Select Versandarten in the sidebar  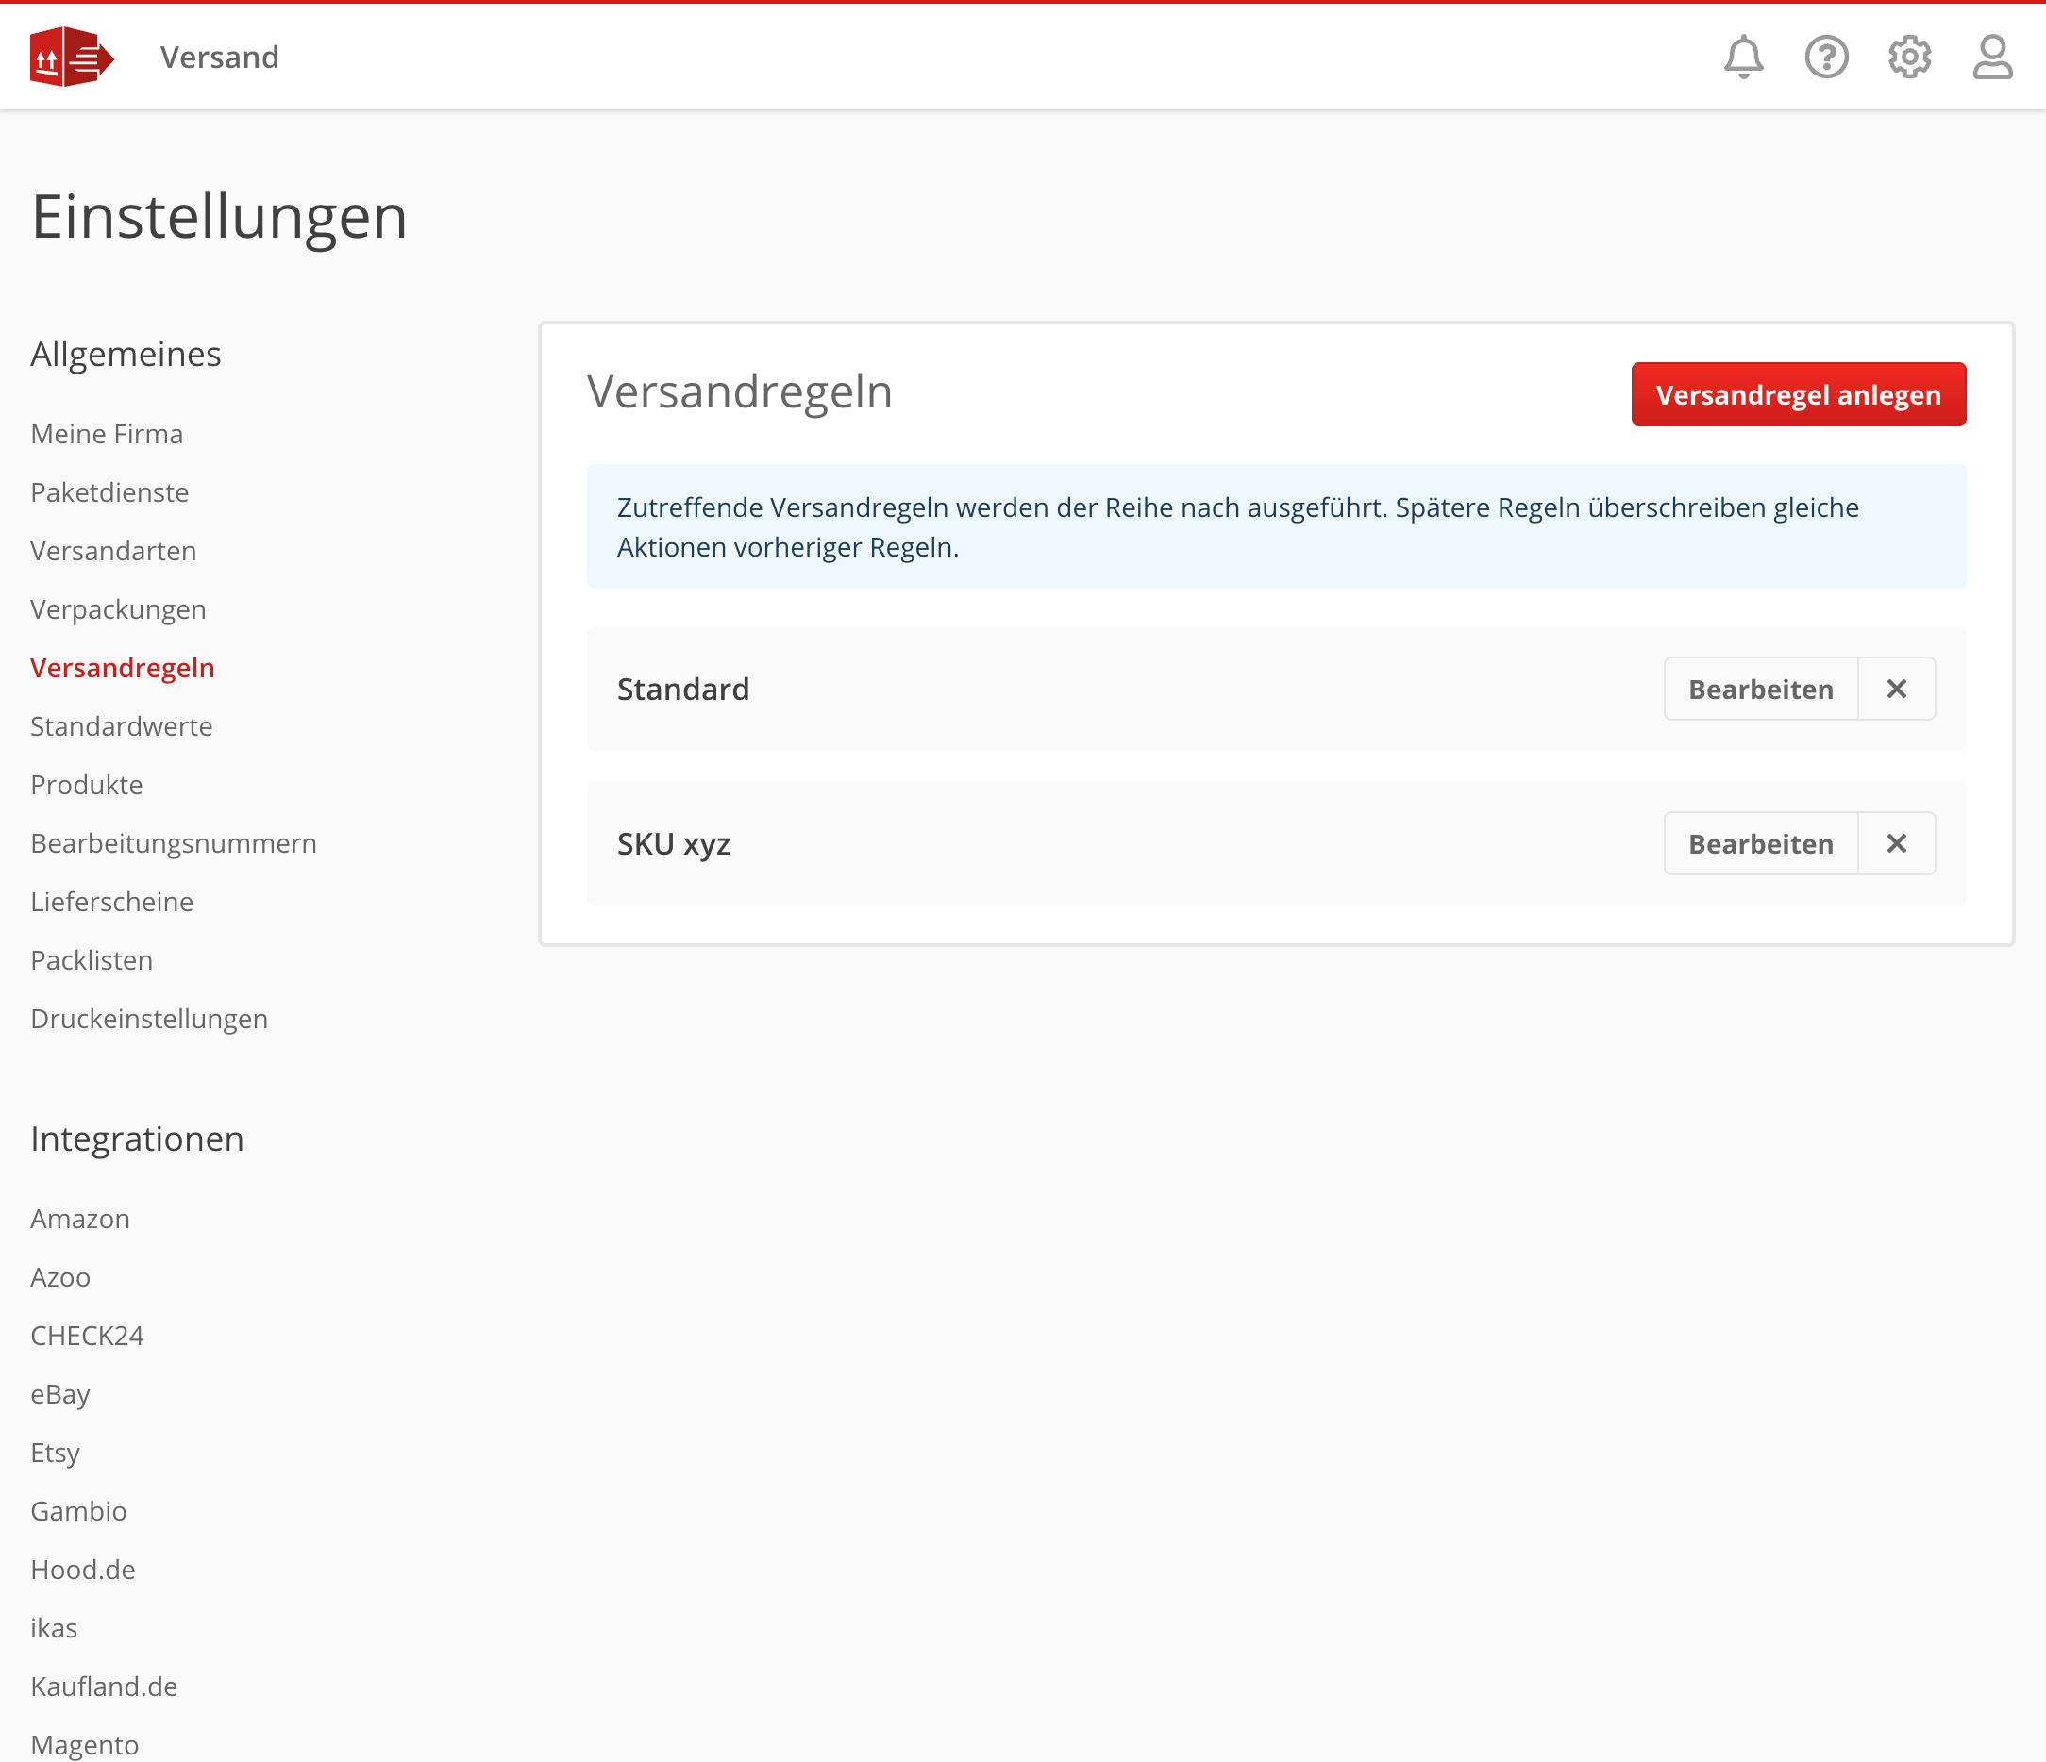(x=113, y=551)
